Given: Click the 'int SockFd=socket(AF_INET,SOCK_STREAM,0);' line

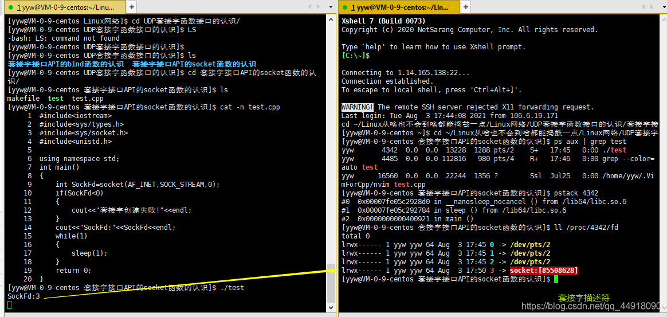Looking at the screenshot, I should pyautogui.click(x=138, y=184).
